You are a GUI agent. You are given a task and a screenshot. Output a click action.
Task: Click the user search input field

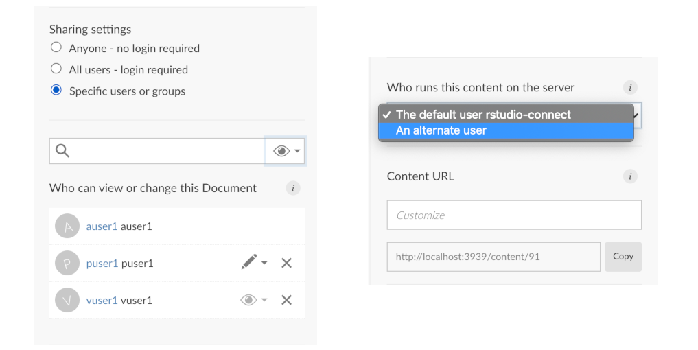pyautogui.click(x=157, y=151)
